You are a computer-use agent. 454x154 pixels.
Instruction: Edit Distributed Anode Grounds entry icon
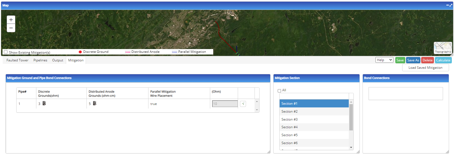click(94, 103)
